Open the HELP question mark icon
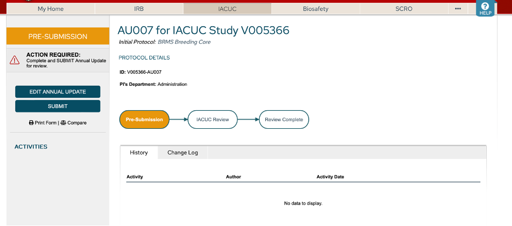This screenshot has width=512, height=226. click(485, 8)
